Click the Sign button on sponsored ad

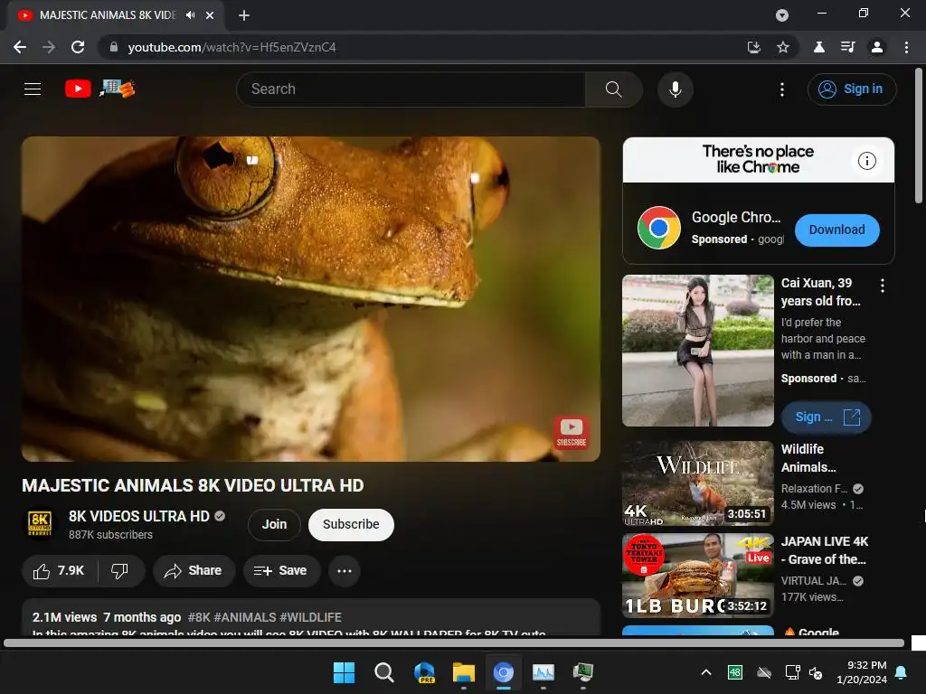(827, 417)
